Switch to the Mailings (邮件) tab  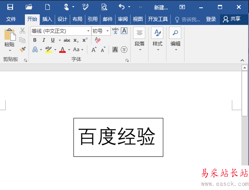(108, 19)
